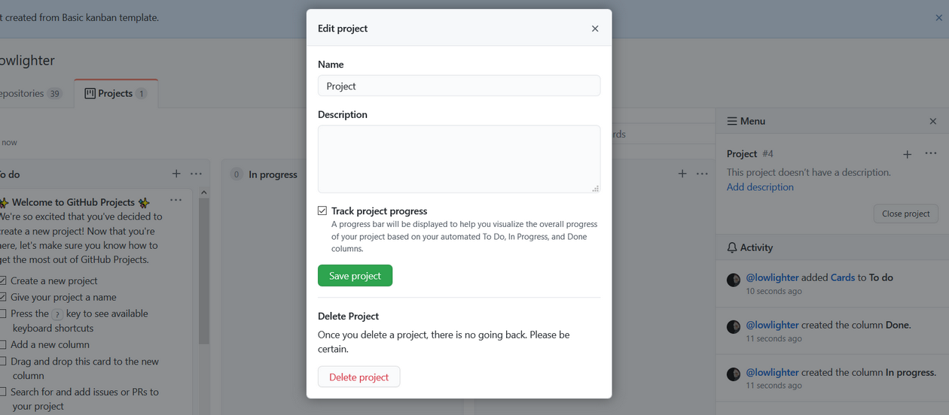Check the 'Add a new column' checklist item
Screen dimensions: 949x415
tap(4, 344)
